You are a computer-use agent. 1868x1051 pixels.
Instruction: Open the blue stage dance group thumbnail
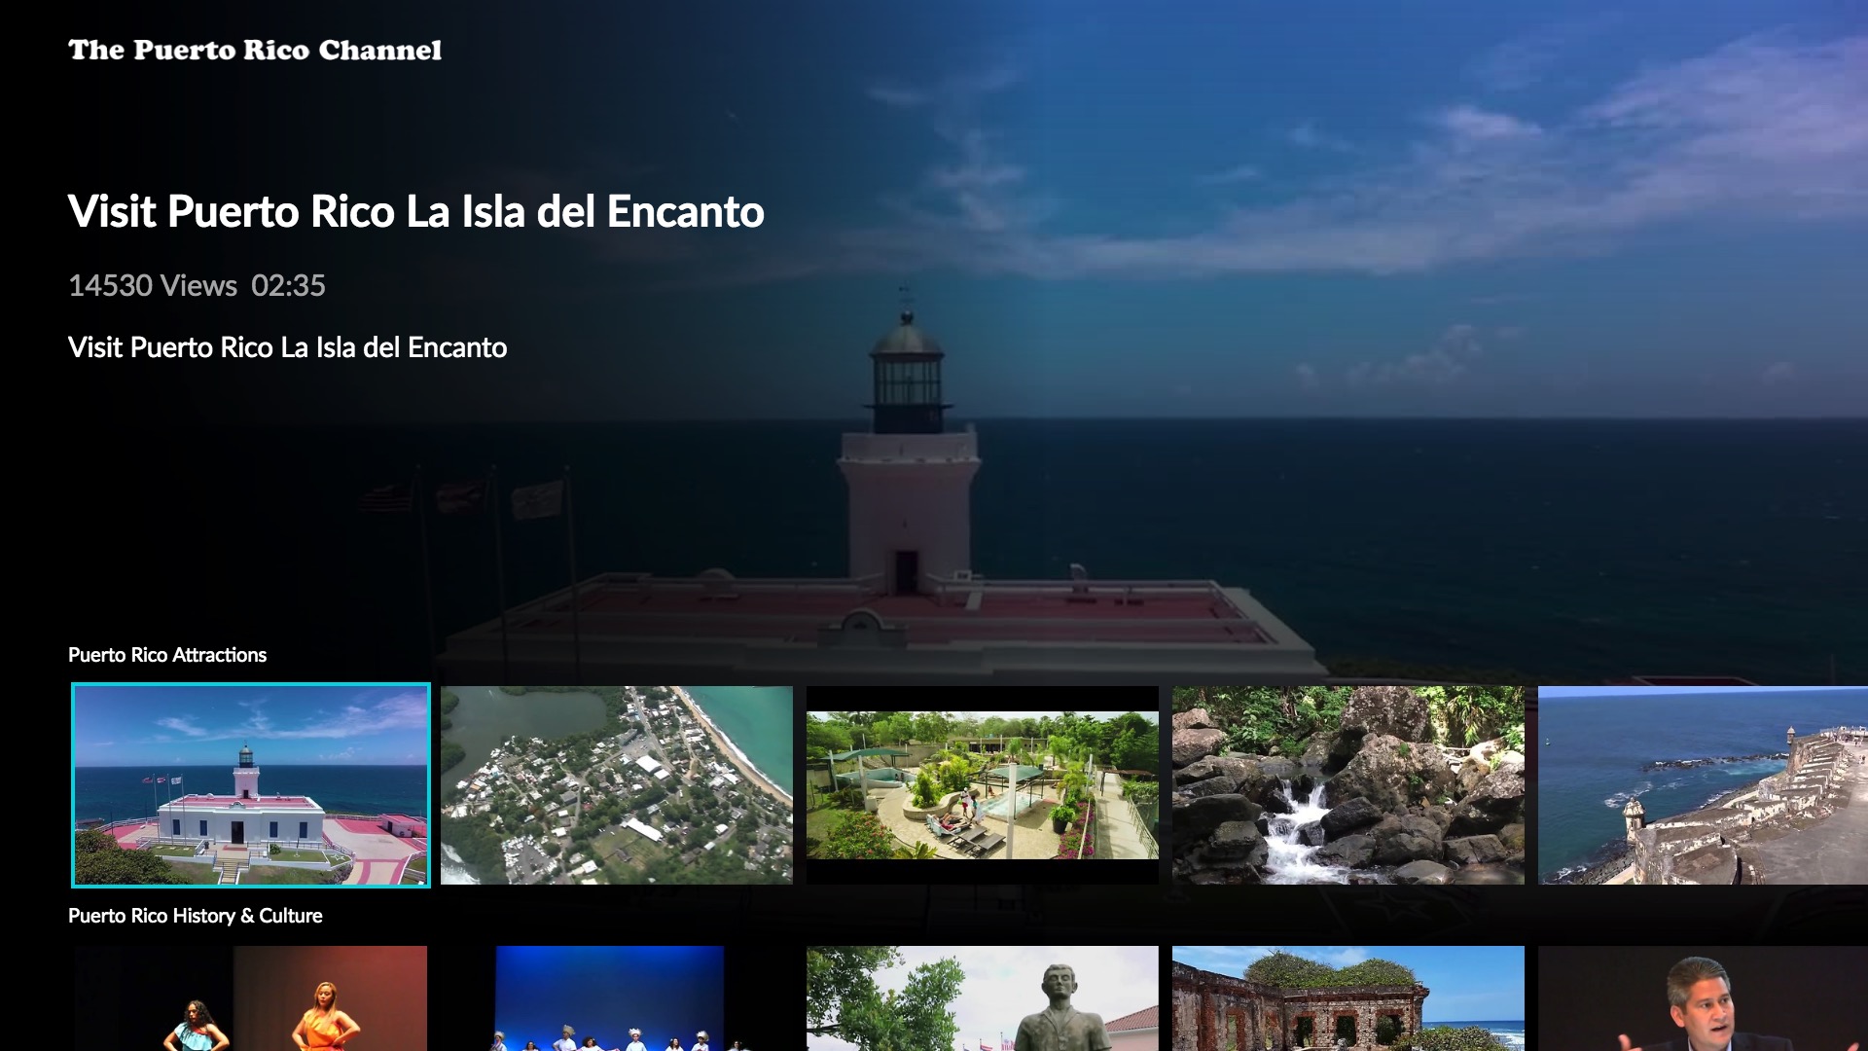tap(617, 998)
